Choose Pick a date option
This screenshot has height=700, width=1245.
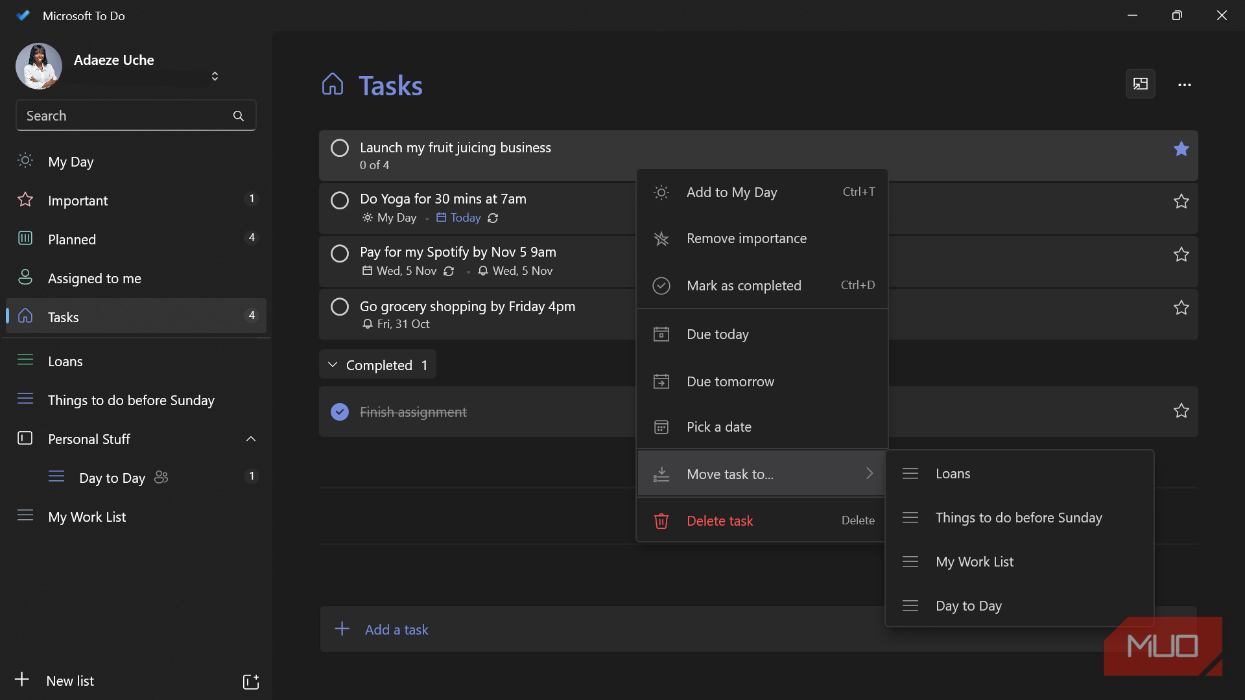(x=761, y=427)
